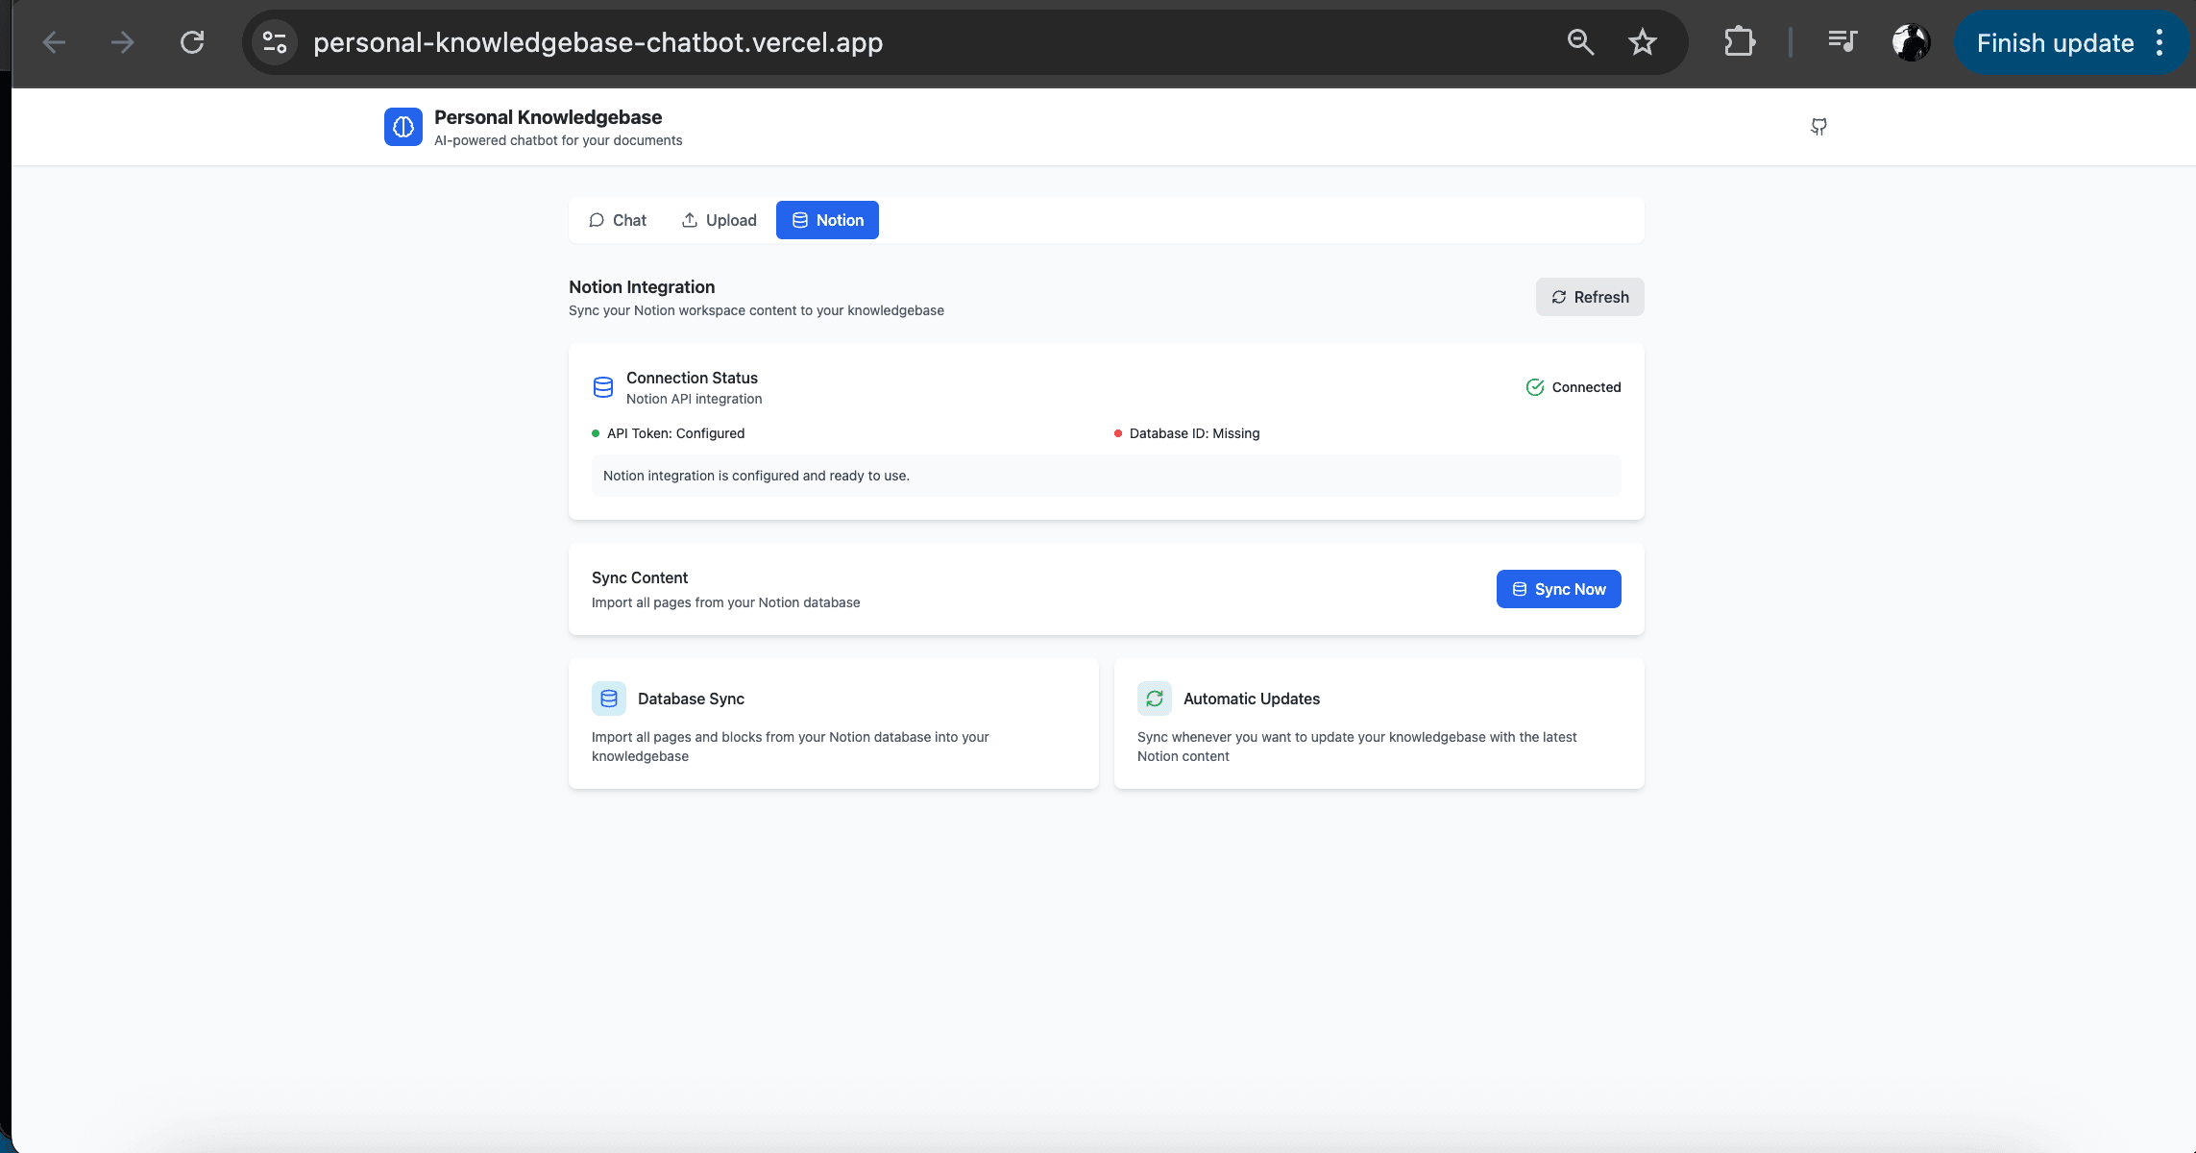Click the 'Notion integration is configured' message
Viewport: 2196px width, 1153px height.
[x=756, y=476]
